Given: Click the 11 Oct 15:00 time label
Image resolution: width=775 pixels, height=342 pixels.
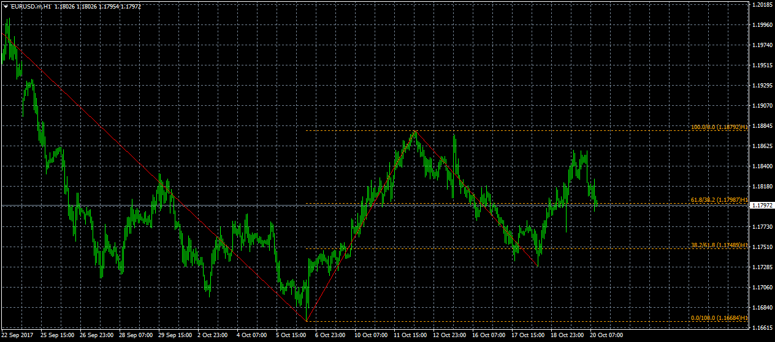Looking at the screenshot, I should coord(411,335).
